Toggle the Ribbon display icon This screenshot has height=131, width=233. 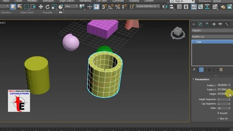[x=194, y=7]
